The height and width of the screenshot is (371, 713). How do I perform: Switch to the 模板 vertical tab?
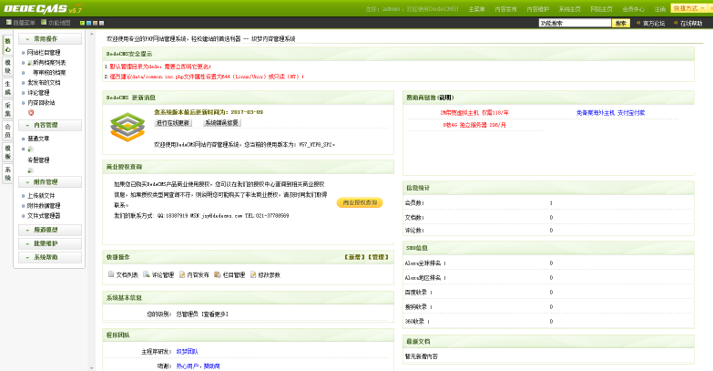pos(7,152)
